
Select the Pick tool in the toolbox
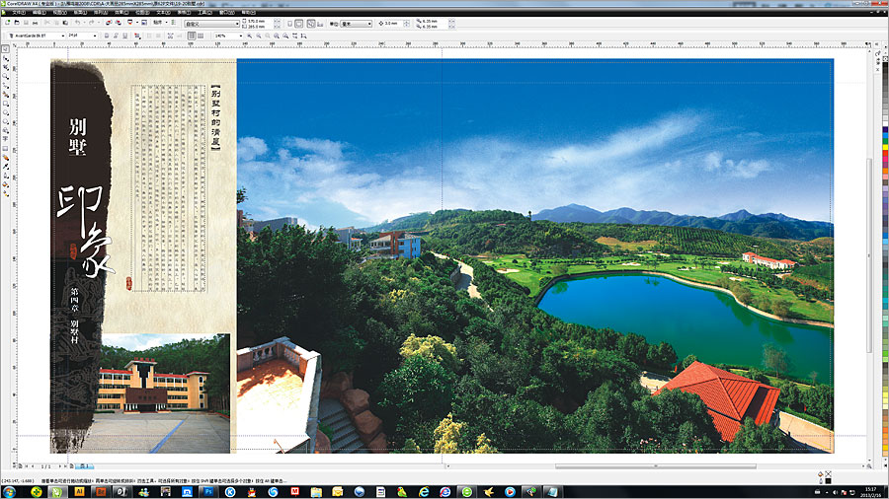tap(6, 48)
